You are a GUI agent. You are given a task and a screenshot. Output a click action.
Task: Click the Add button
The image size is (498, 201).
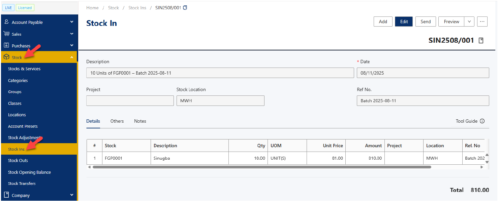(383, 22)
